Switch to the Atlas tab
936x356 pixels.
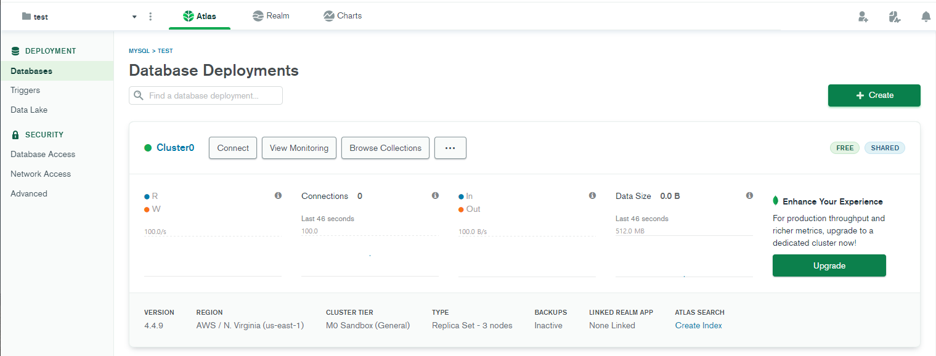click(200, 16)
